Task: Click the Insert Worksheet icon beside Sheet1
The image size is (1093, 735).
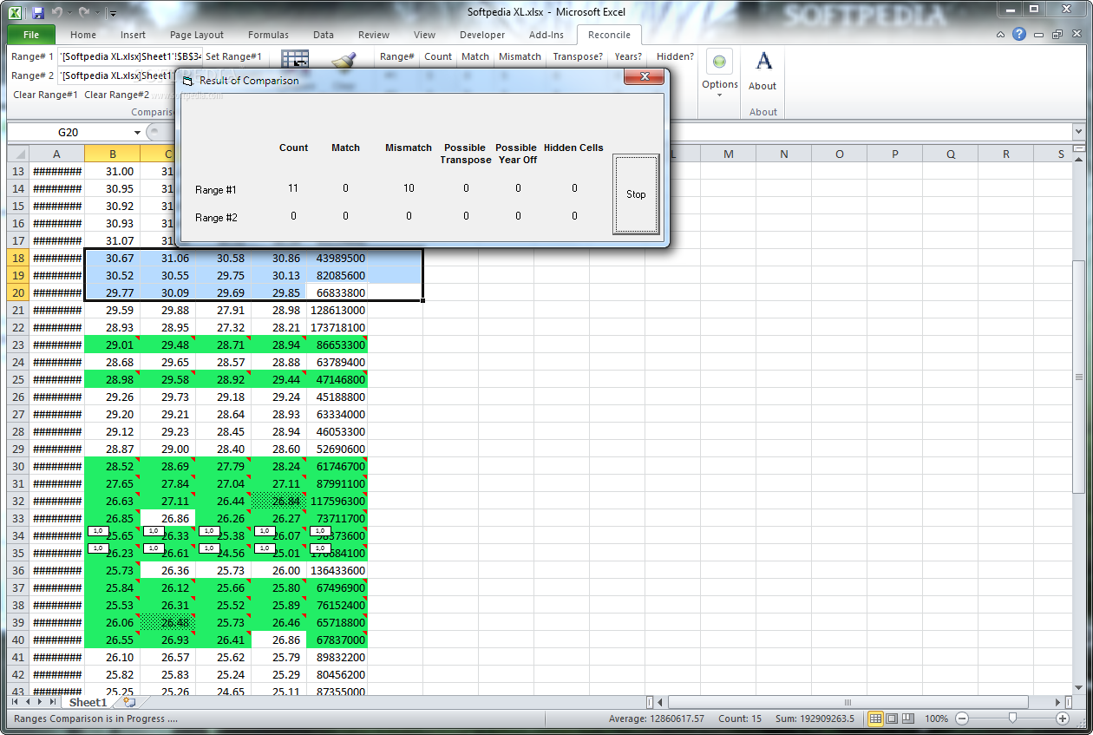Action: (x=129, y=702)
